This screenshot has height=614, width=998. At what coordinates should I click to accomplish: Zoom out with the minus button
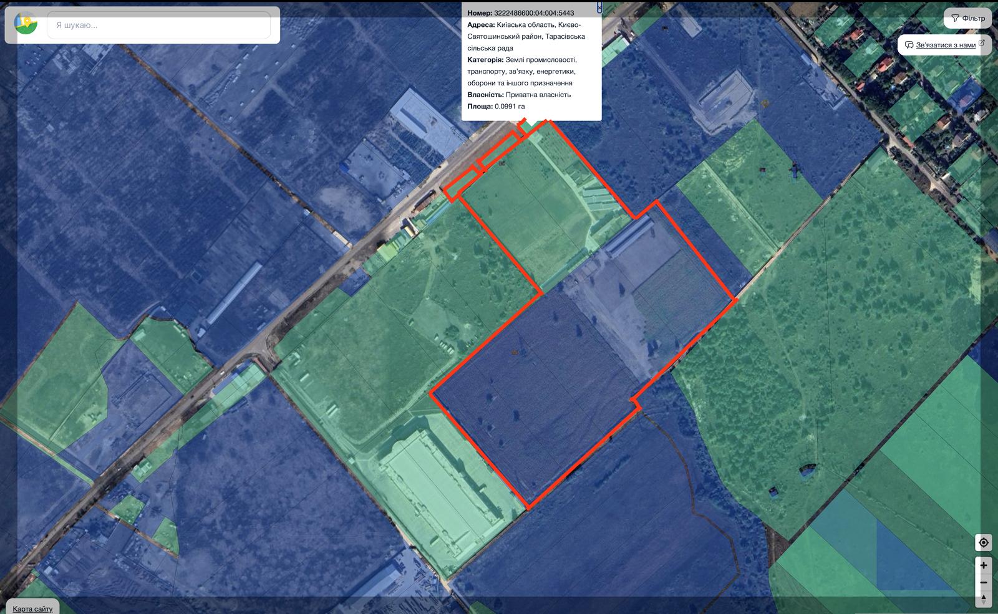tap(983, 582)
